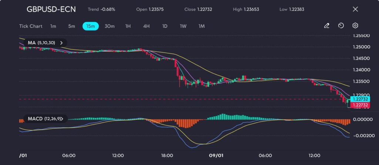This screenshot has height=165, width=379.
Task: Select the 1M monthly timeframe
Action: coord(201,26)
